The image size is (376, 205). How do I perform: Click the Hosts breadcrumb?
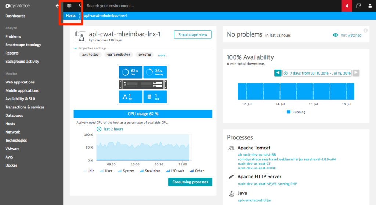pos(71,15)
